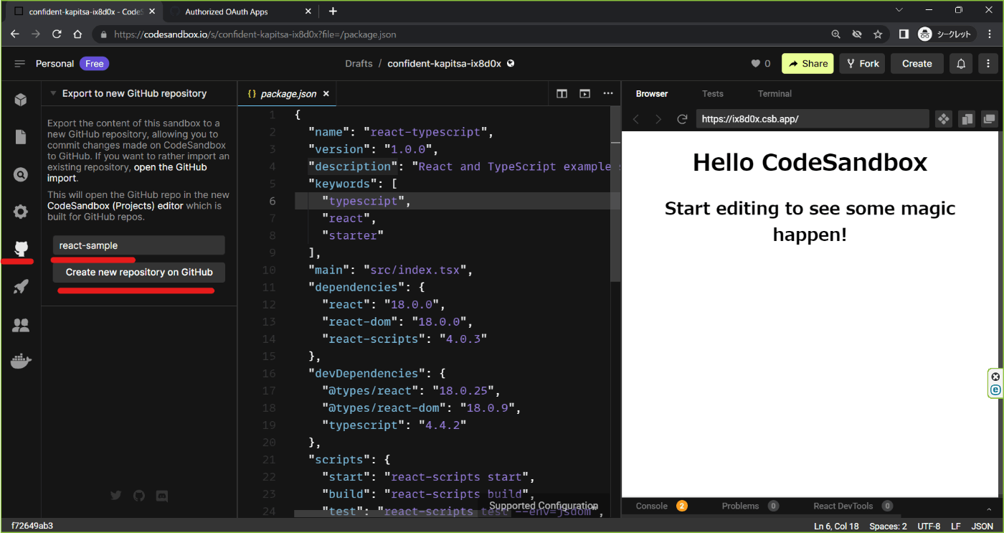
Task: Click preview browser back arrow
Action: 636,119
